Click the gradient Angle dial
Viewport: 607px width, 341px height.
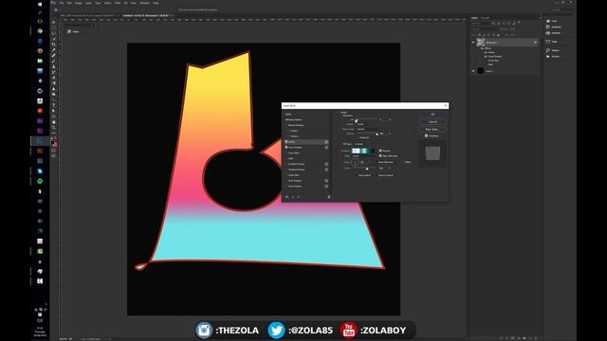point(355,162)
